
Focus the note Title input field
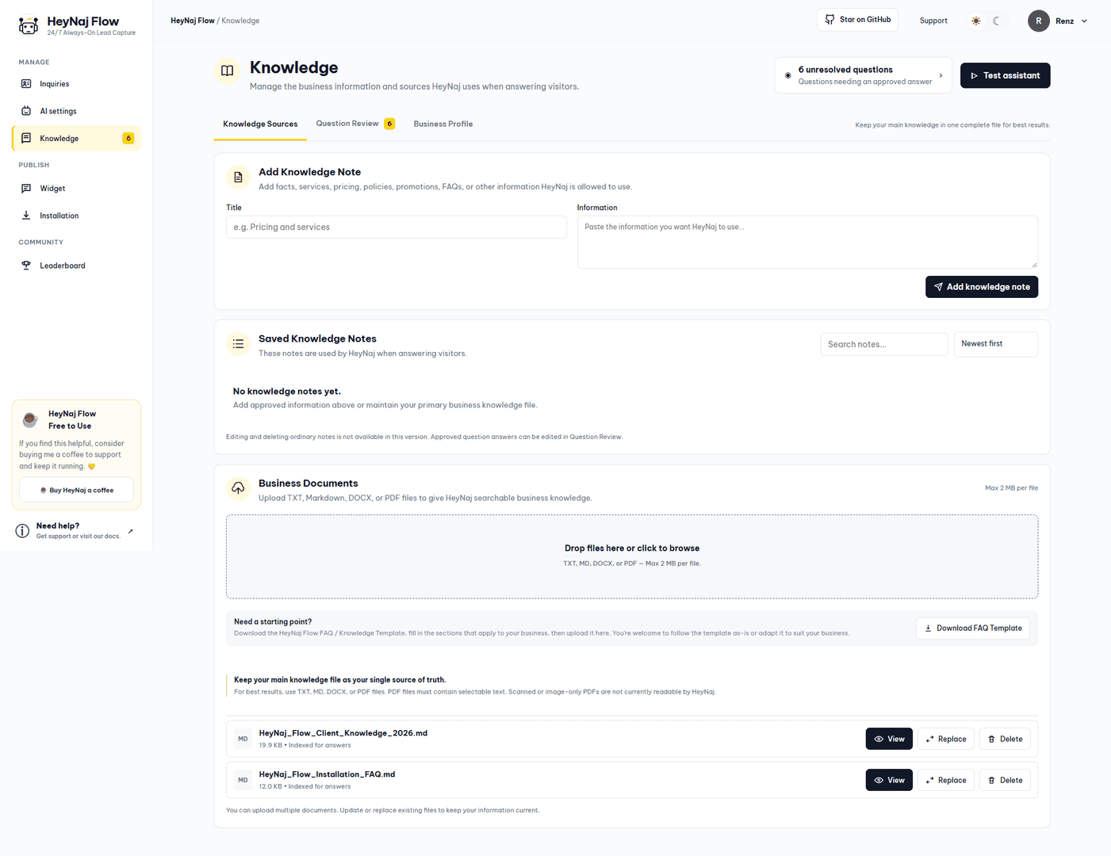click(x=397, y=227)
